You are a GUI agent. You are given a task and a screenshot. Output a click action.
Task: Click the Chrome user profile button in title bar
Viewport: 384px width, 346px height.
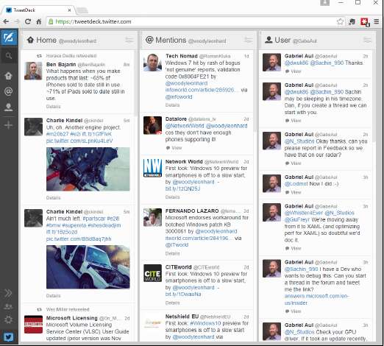[324, 2]
